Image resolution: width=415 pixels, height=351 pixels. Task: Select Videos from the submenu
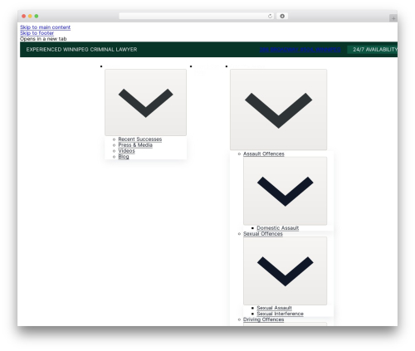pos(126,151)
